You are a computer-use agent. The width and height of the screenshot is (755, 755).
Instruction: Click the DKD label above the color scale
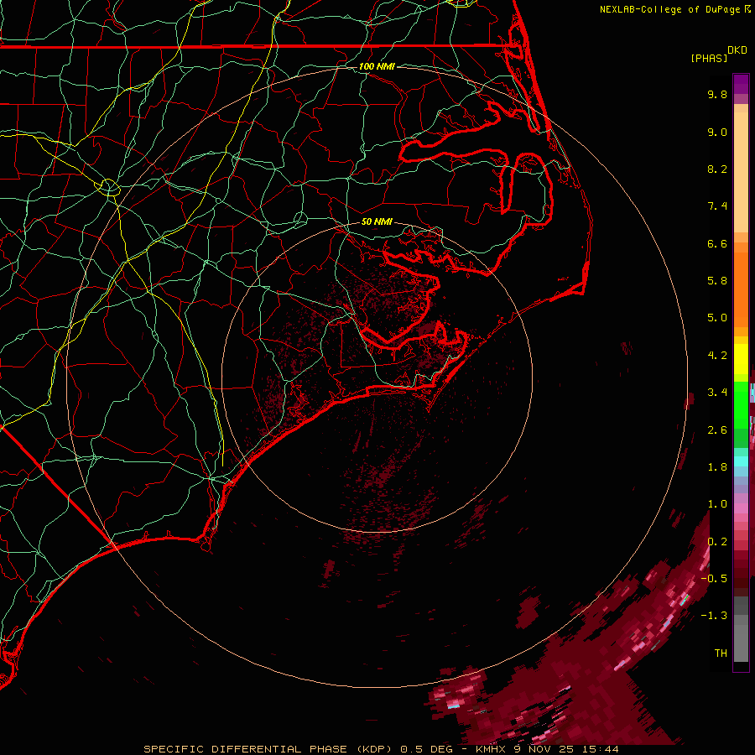click(737, 50)
